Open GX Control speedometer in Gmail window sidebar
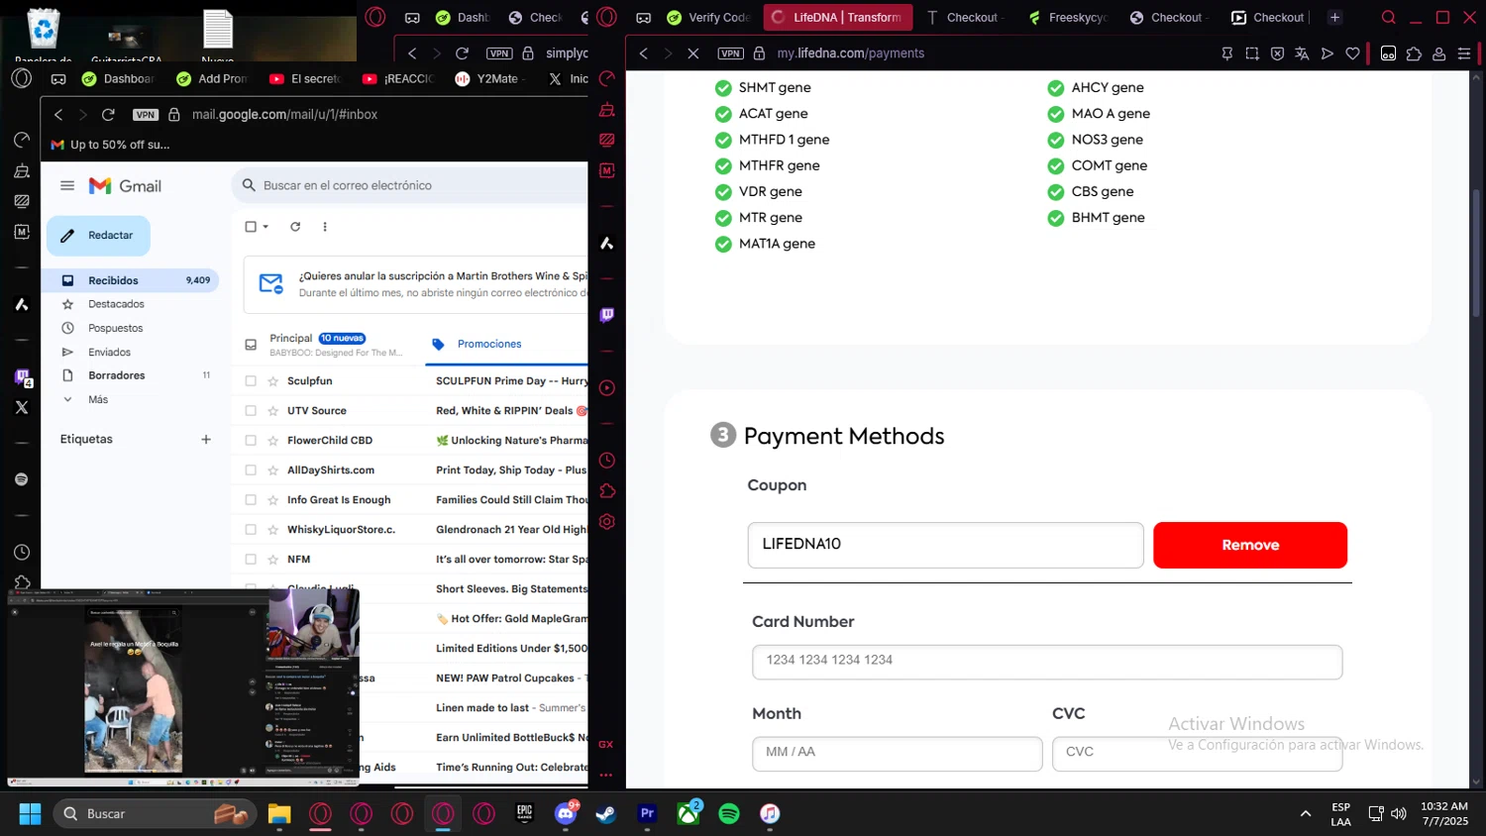The height and width of the screenshot is (836, 1486). pos(22,140)
